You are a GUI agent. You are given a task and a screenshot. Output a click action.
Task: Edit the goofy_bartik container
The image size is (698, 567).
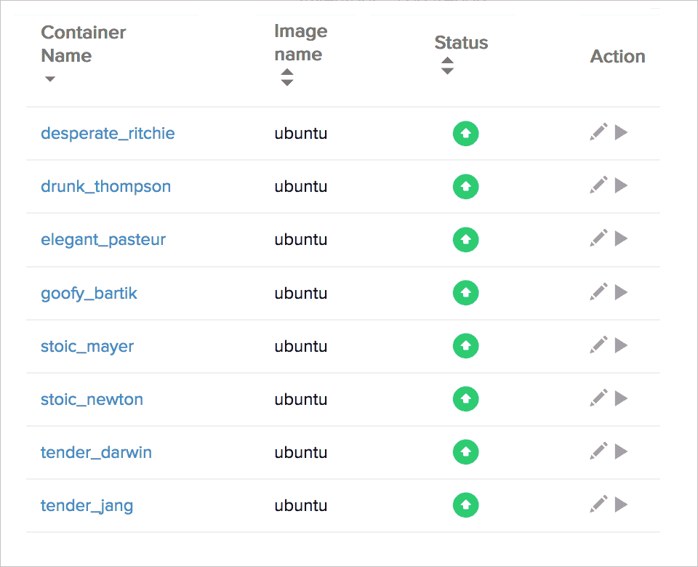click(x=598, y=292)
